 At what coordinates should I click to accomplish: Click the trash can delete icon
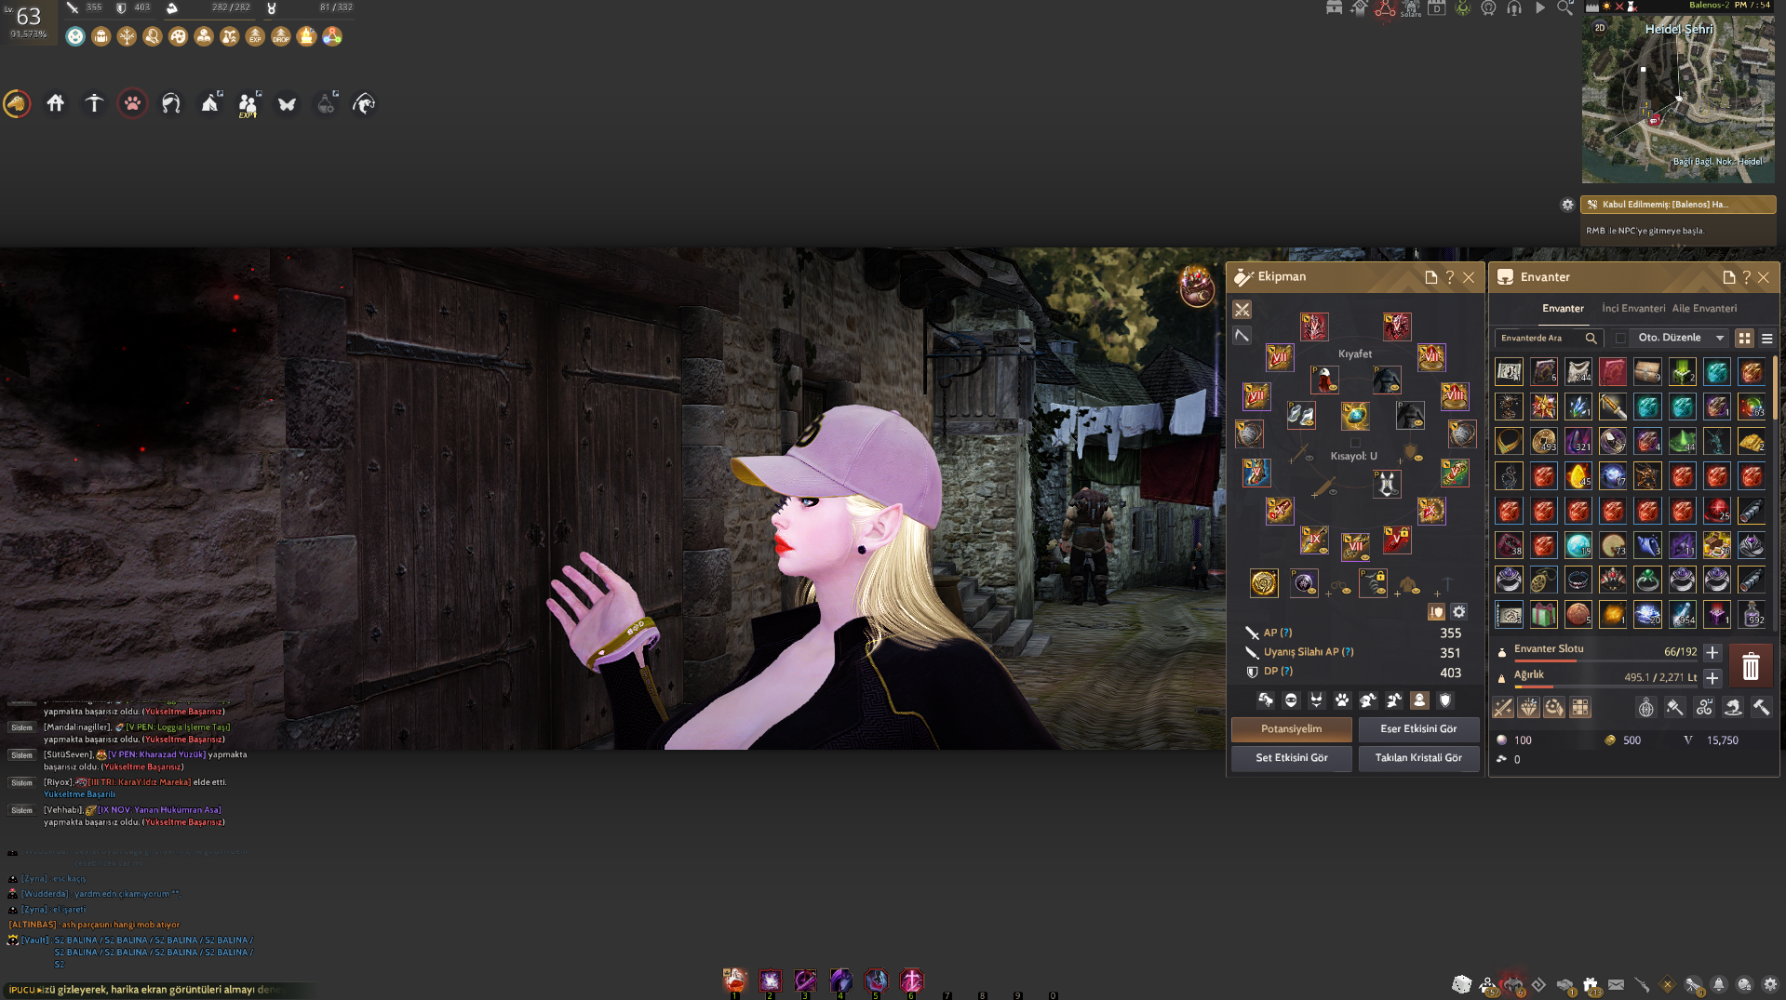click(1751, 666)
